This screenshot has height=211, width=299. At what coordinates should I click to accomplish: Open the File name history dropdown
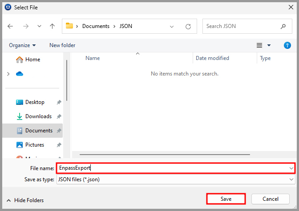291,168
